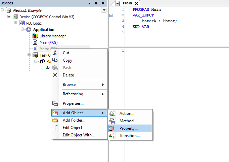Click the Copy icon in context menu
Image resolution: width=229 pixels, height=162 pixels.
pos(55,60)
